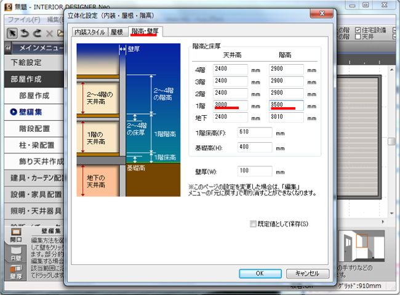Expand 建具・カーテン配置 menu section
Screen dimensions: 400x295
34,178
